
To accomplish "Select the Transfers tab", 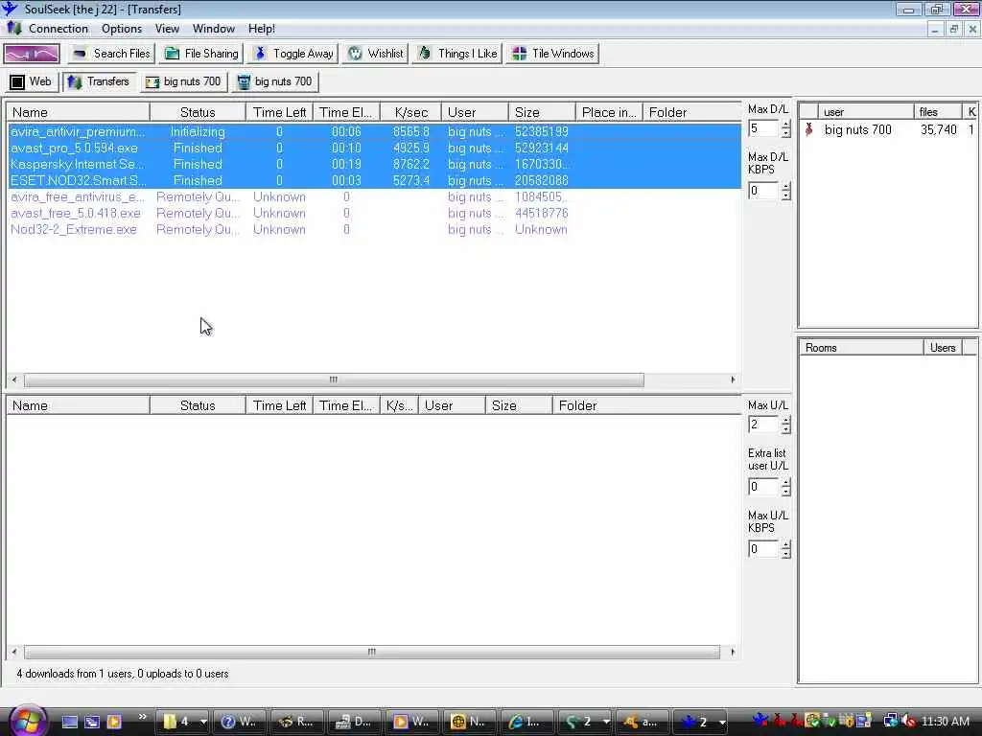I will (x=99, y=81).
